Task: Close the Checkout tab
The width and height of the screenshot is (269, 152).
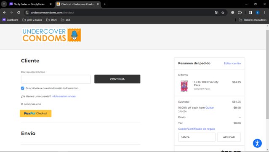Action: coord(98,4)
